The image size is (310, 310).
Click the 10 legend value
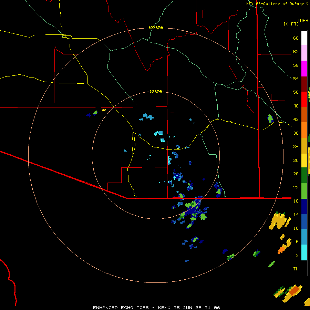tap(296, 228)
